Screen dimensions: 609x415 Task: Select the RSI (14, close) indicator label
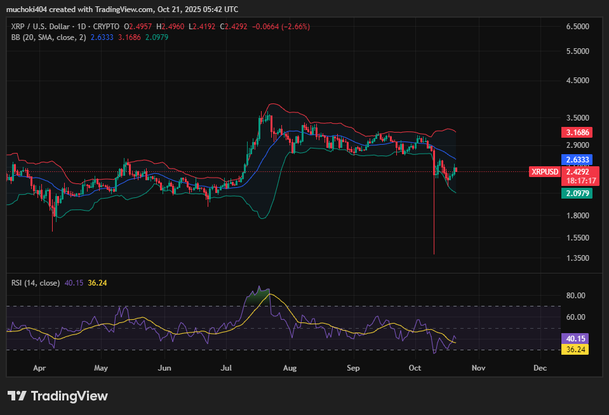[x=35, y=283]
